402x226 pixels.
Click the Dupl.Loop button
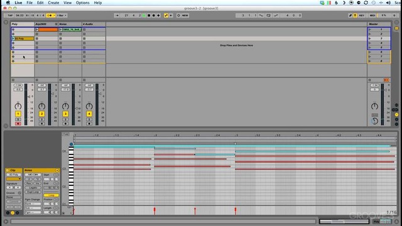coord(33,192)
